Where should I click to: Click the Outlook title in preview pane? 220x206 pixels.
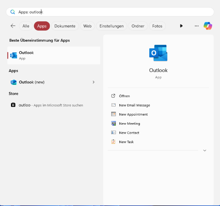point(158,70)
